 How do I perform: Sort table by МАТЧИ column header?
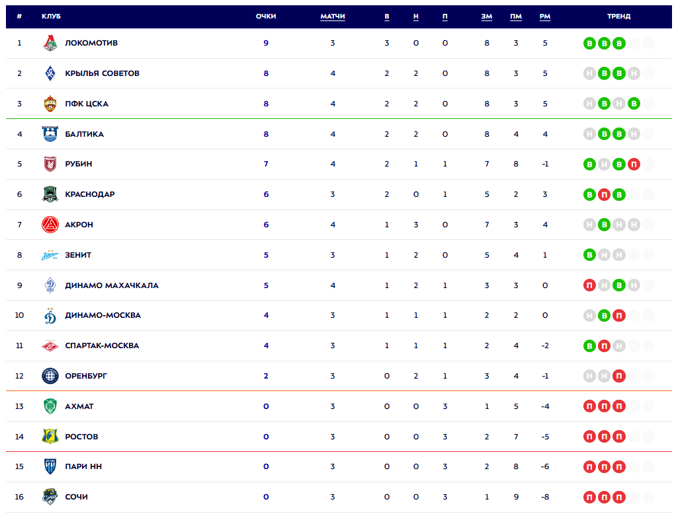point(333,17)
